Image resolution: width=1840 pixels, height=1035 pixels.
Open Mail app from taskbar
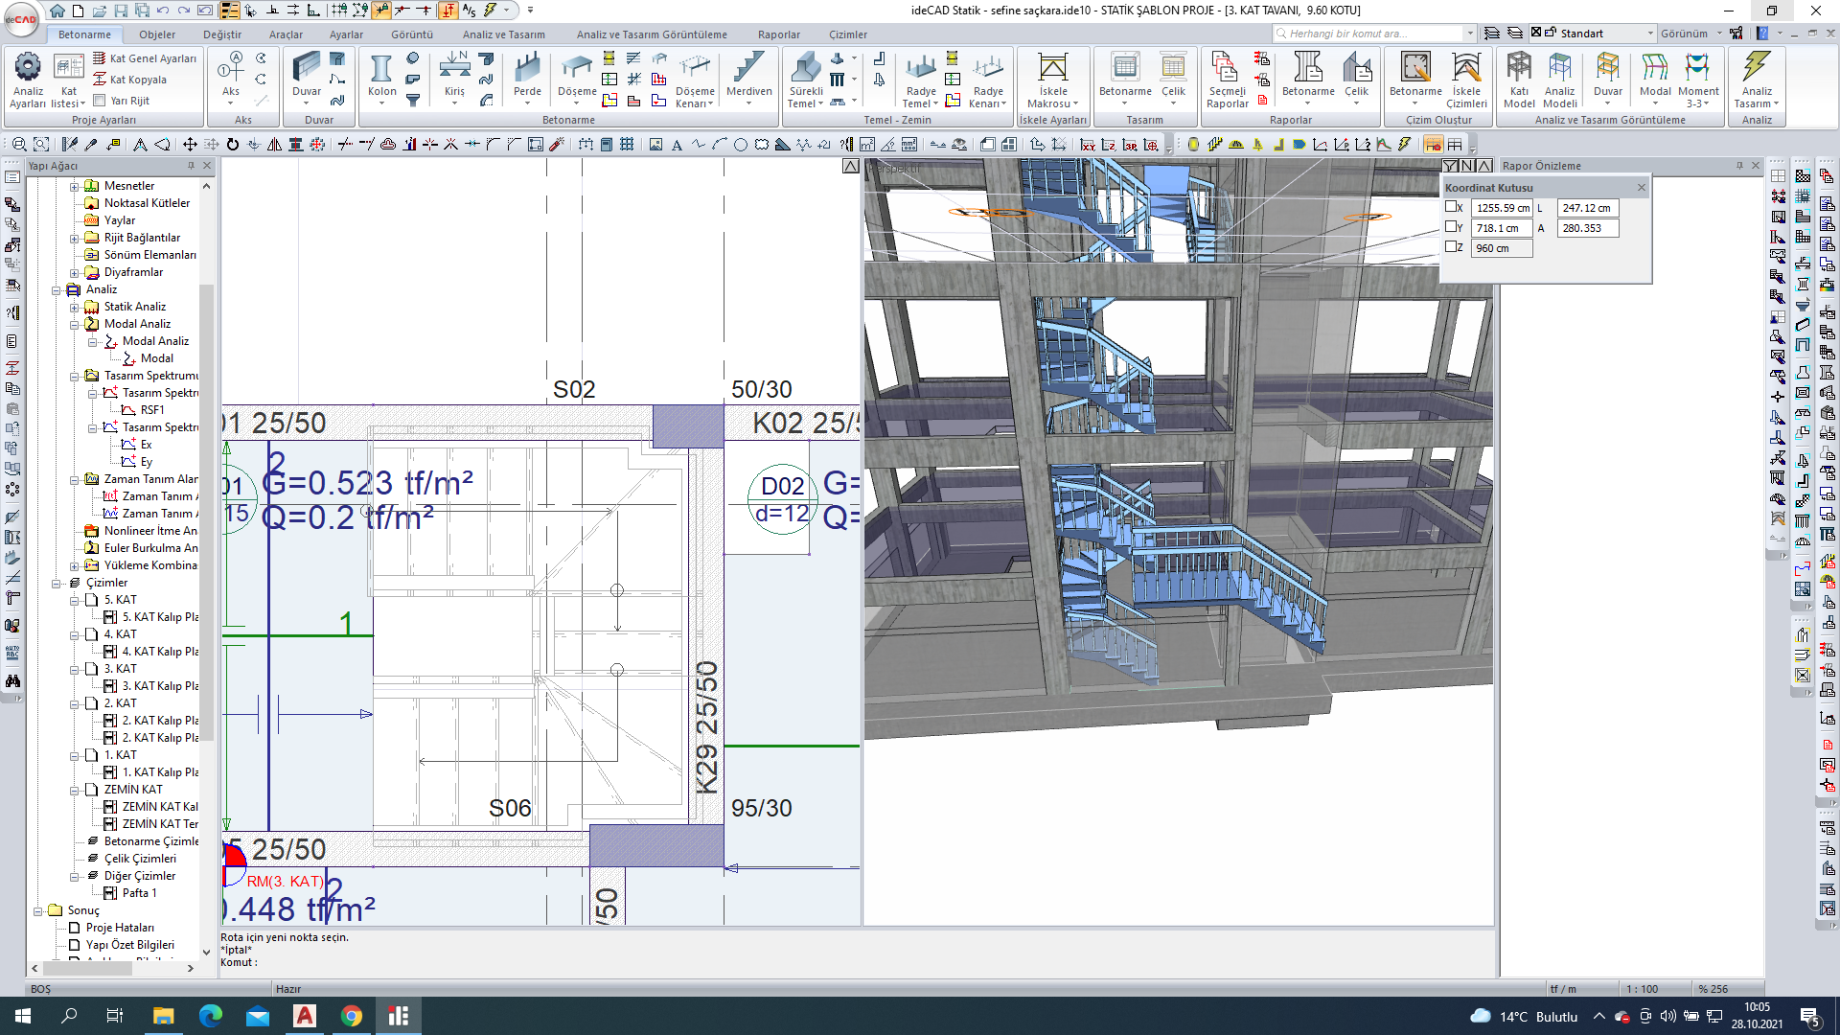tap(258, 1016)
